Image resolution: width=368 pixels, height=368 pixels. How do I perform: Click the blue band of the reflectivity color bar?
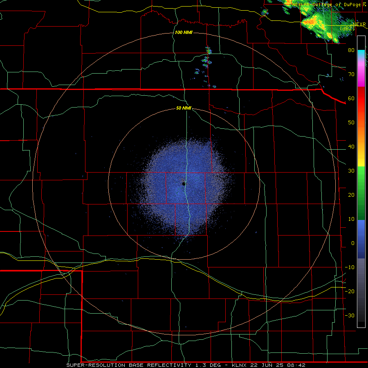(x=361, y=238)
